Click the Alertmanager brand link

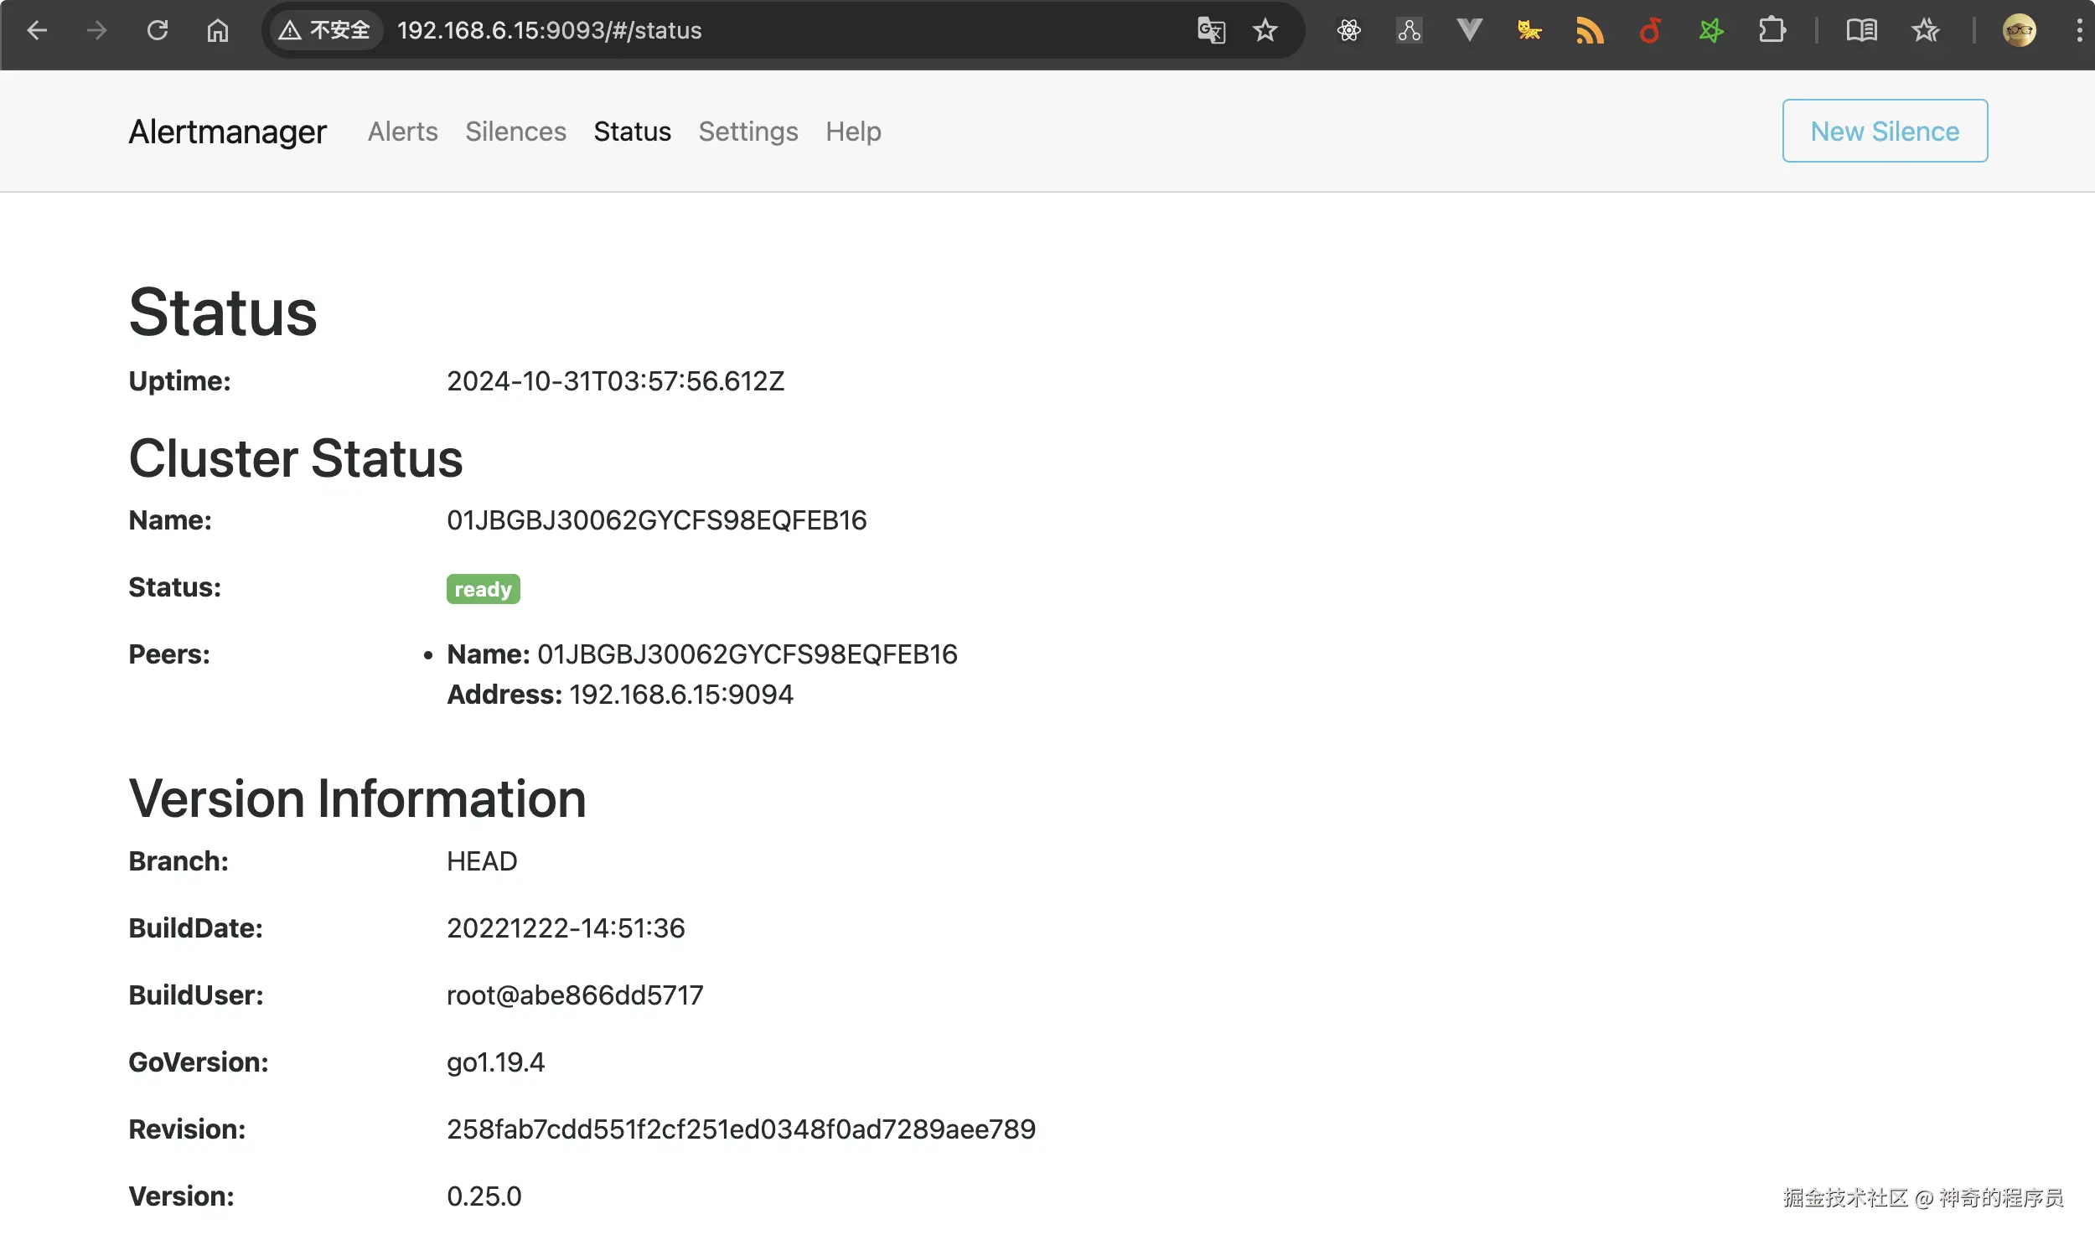coord(227,132)
